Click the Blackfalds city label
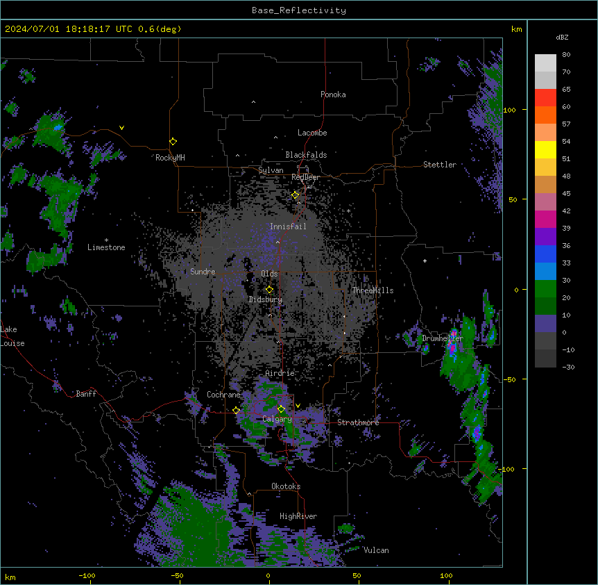 (x=306, y=155)
